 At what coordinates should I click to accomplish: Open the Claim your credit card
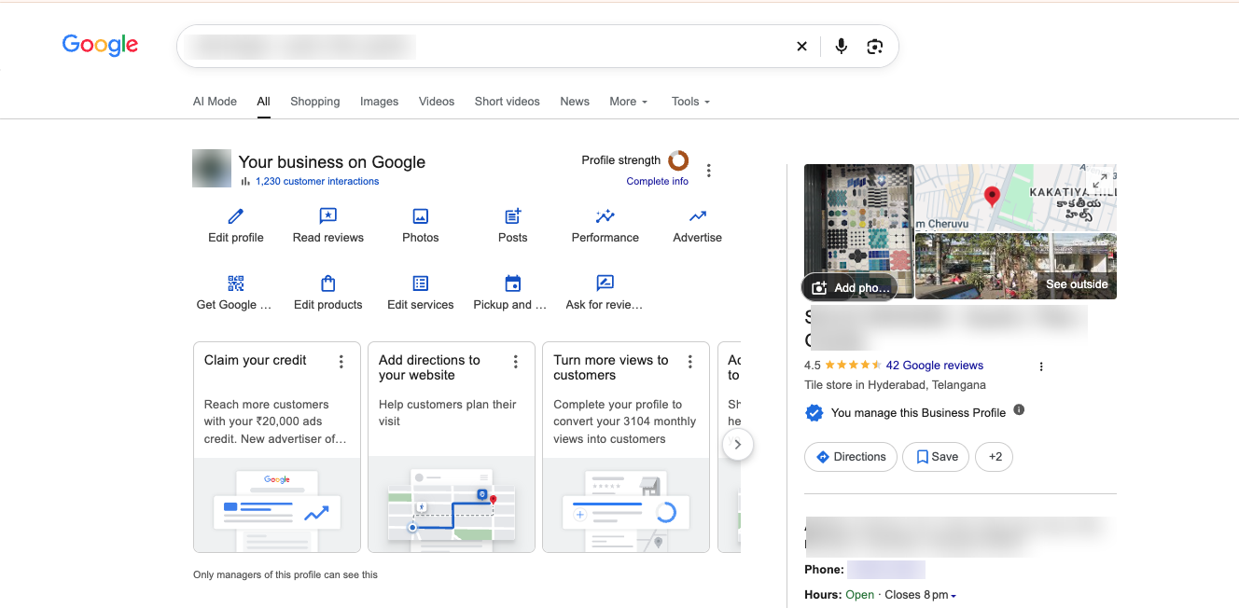click(277, 447)
